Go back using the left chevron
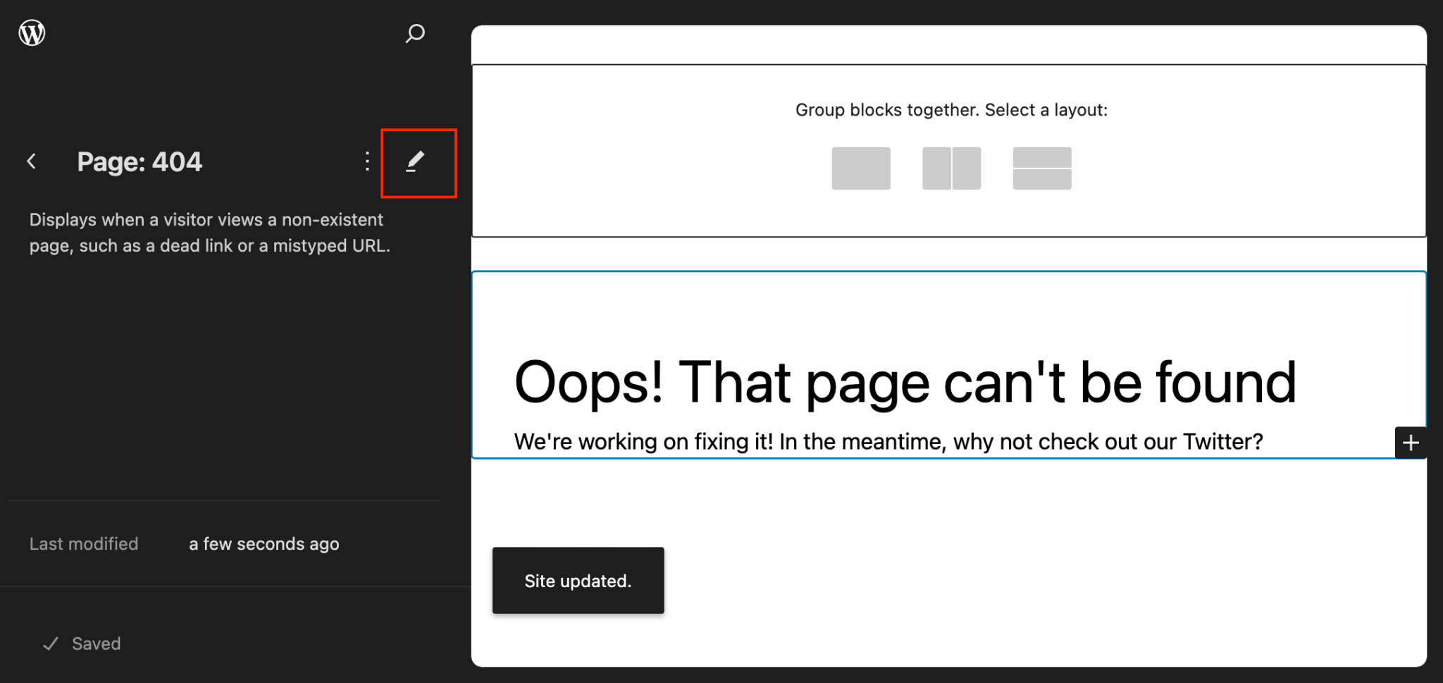This screenshot has width=1443, height=683. pyautogui.click(x=32, y=161)
